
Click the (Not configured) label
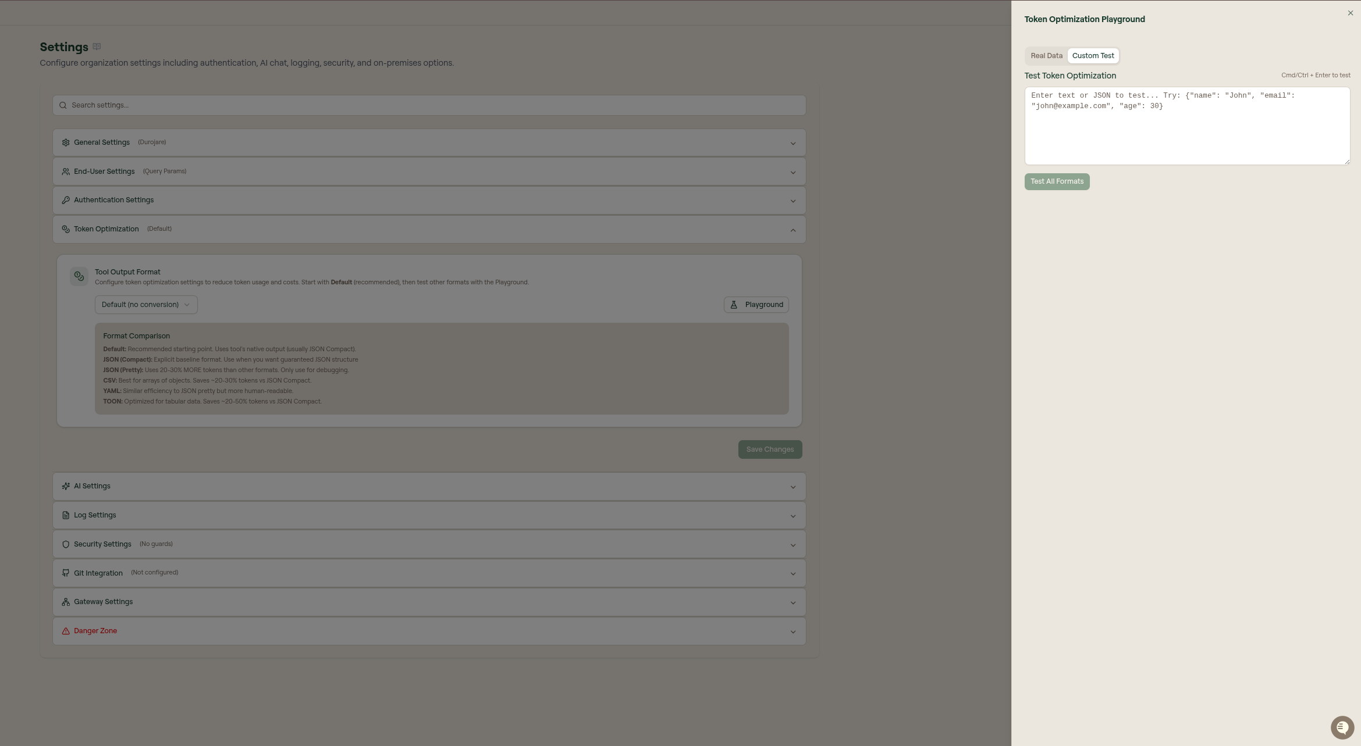(154, 572)
